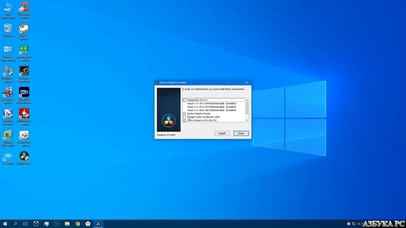Uncheck the DaVinci Resolve Panels checkbox
The image size is (406, 228).
click(185, 113)
